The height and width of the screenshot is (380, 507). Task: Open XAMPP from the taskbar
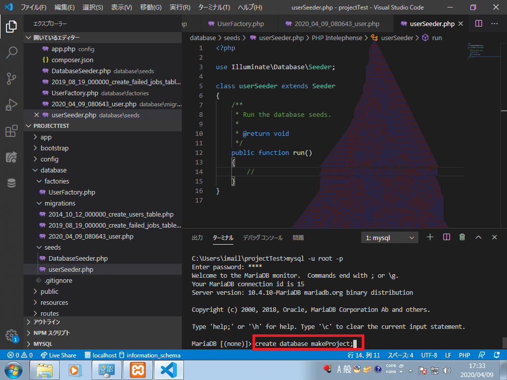click(137, 370)
